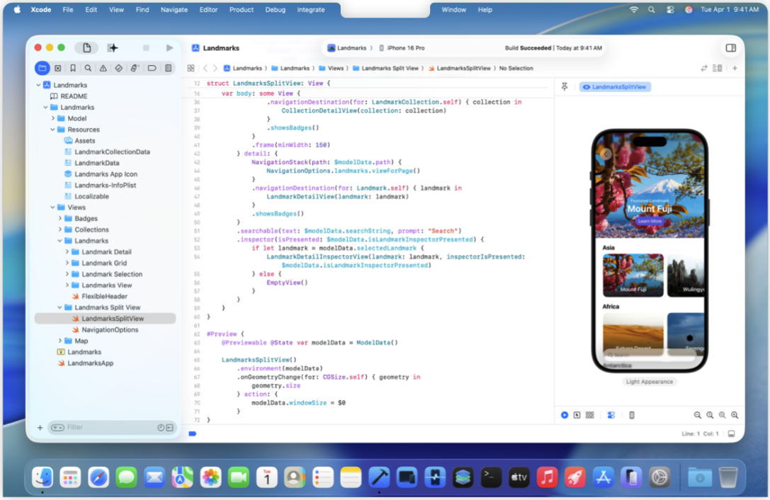Open the Test navigator diamond icon
Image resolution: width=770 pixels, height=500 pixels.
119,68
